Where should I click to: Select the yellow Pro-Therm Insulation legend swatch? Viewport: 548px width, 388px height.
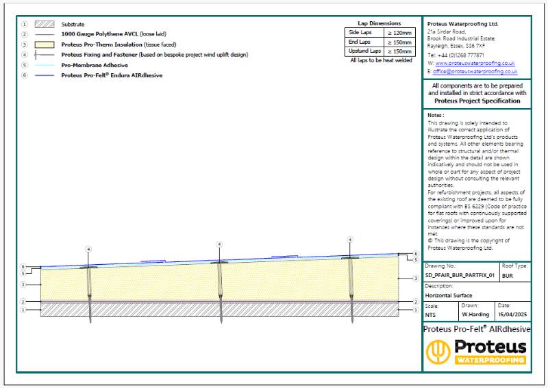[x=45, y=44]
